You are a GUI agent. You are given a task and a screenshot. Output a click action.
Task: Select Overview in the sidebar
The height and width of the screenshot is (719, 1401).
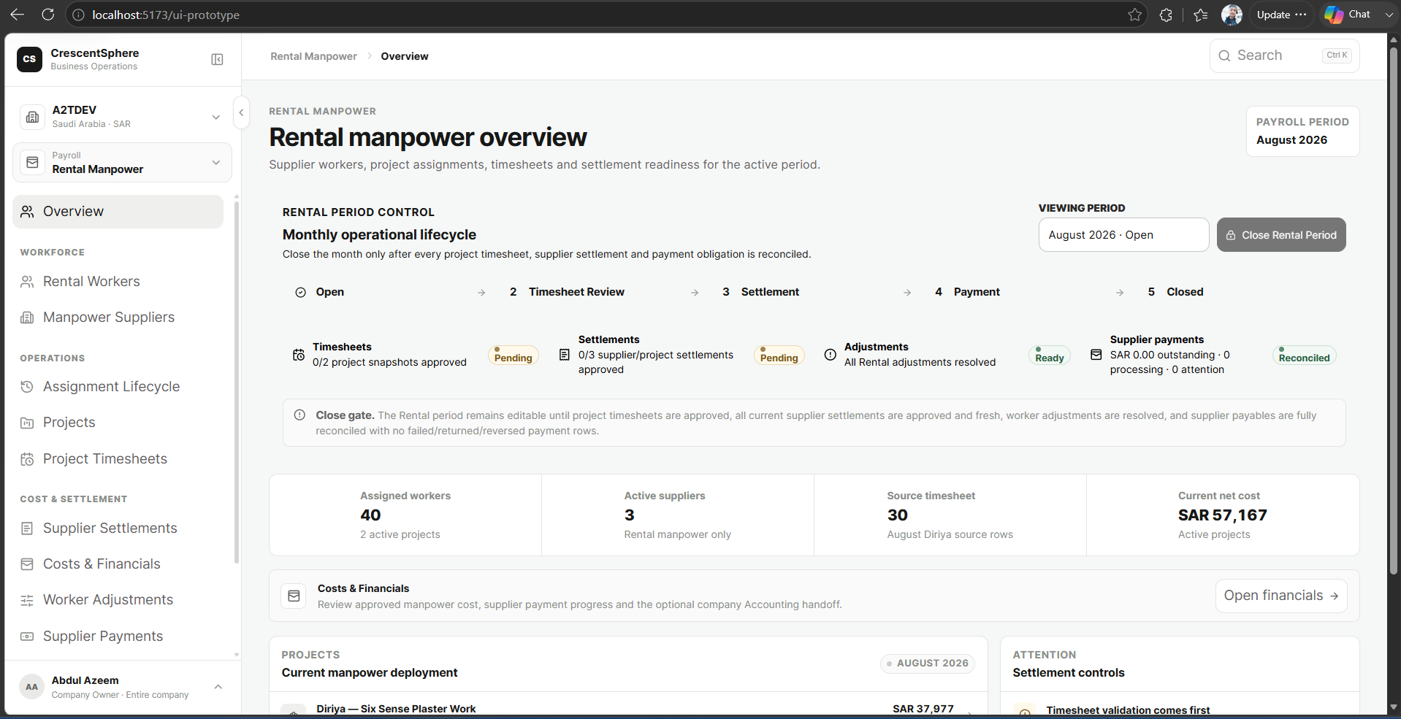(118, 212)
